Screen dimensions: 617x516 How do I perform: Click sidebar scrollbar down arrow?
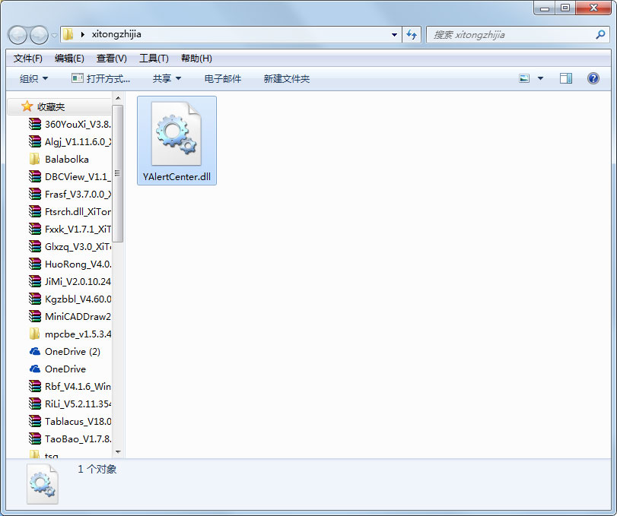click(x=118, y=452)
